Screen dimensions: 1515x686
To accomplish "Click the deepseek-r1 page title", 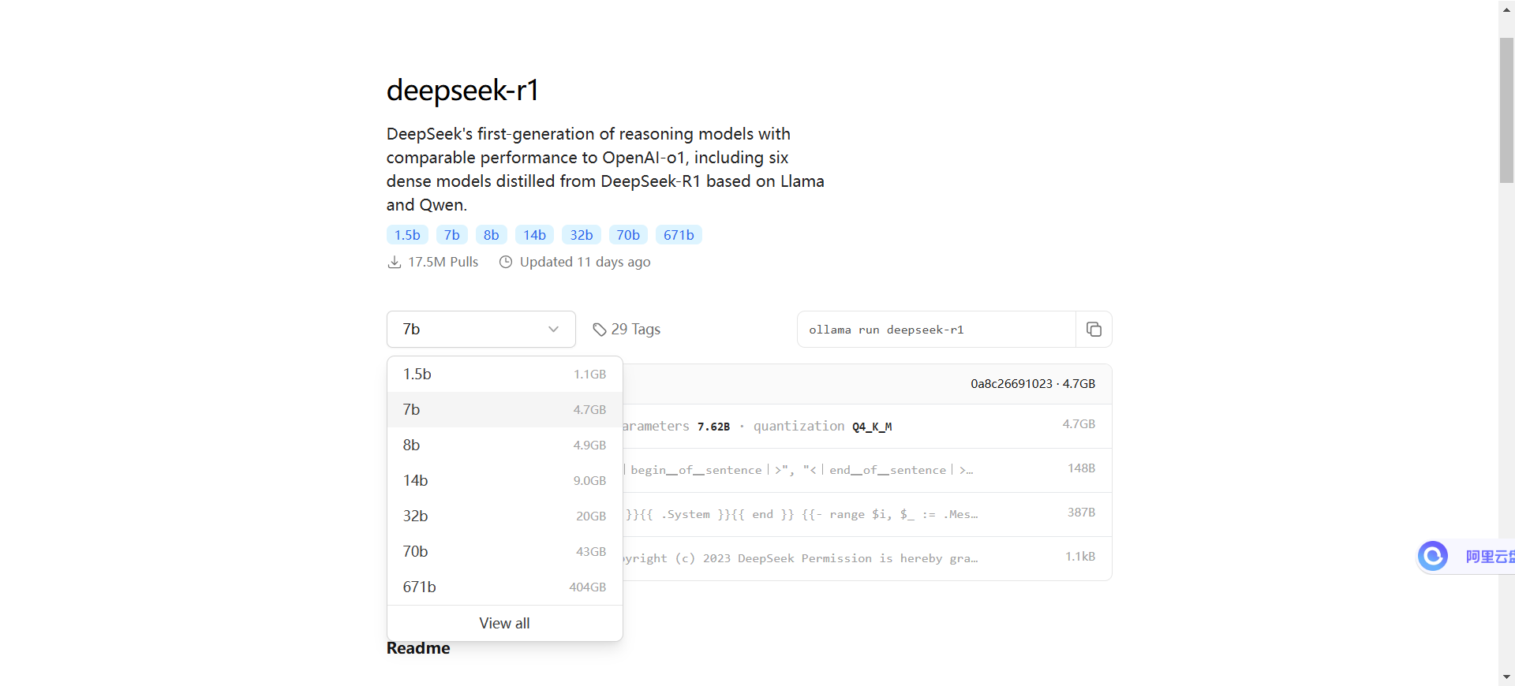I will coord(462,90).
